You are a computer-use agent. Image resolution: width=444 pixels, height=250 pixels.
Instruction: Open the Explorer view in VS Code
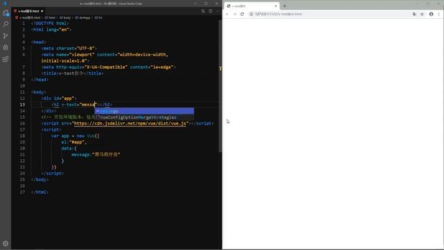[6, 13]
